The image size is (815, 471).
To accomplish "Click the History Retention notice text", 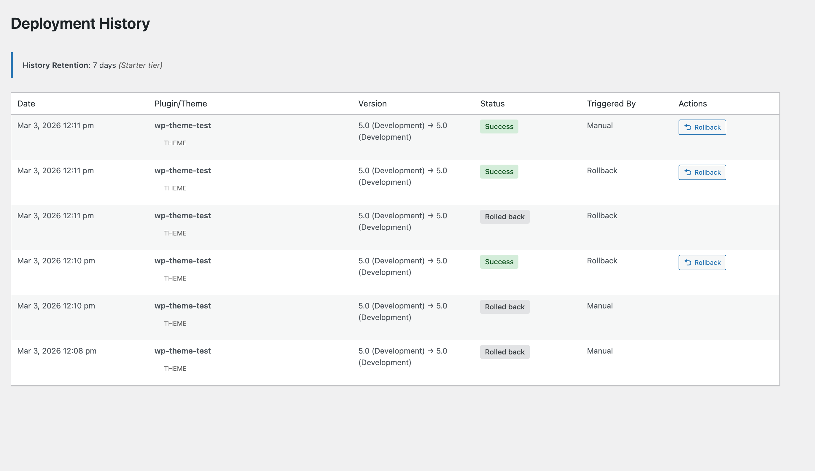I will (x=93, y=65).
